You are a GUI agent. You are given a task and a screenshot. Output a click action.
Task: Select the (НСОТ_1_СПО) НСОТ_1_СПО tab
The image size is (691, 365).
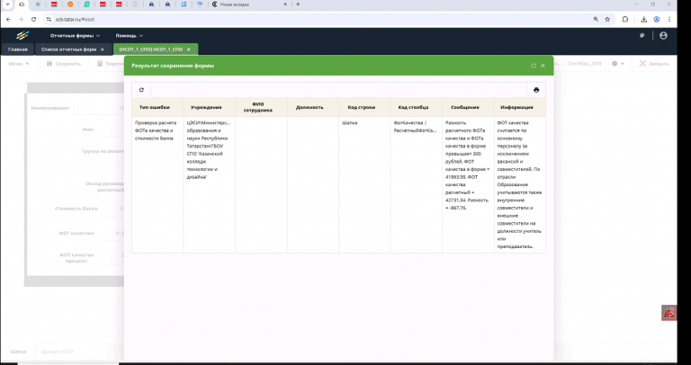click(151, 49)
